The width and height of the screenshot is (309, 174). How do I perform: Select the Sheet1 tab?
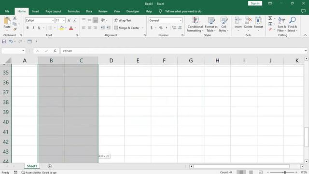point(32,166)
